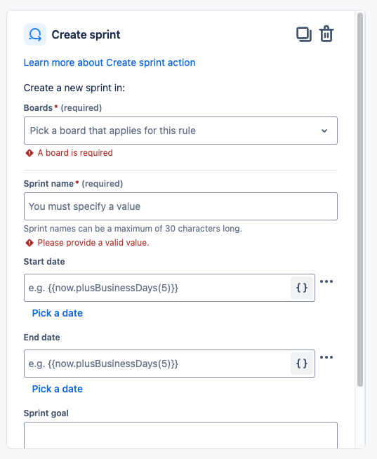Insert smart value in Start date
The image size is (377, 459).
click(302, 288)
